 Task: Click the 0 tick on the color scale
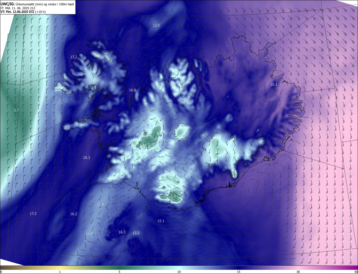1,272
